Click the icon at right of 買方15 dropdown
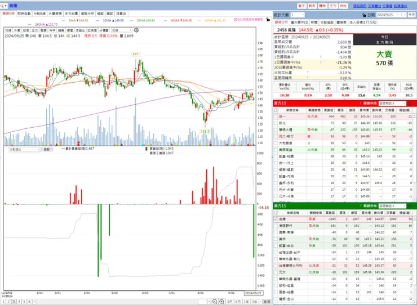417x305 pixels. point(410,103)
